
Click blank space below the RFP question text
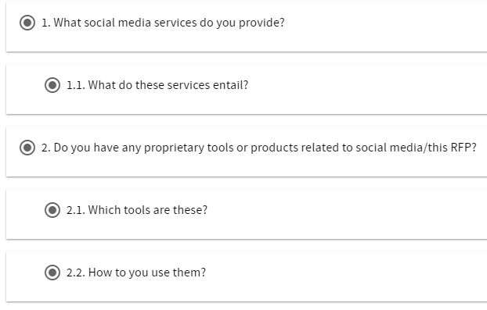(248, 166)
